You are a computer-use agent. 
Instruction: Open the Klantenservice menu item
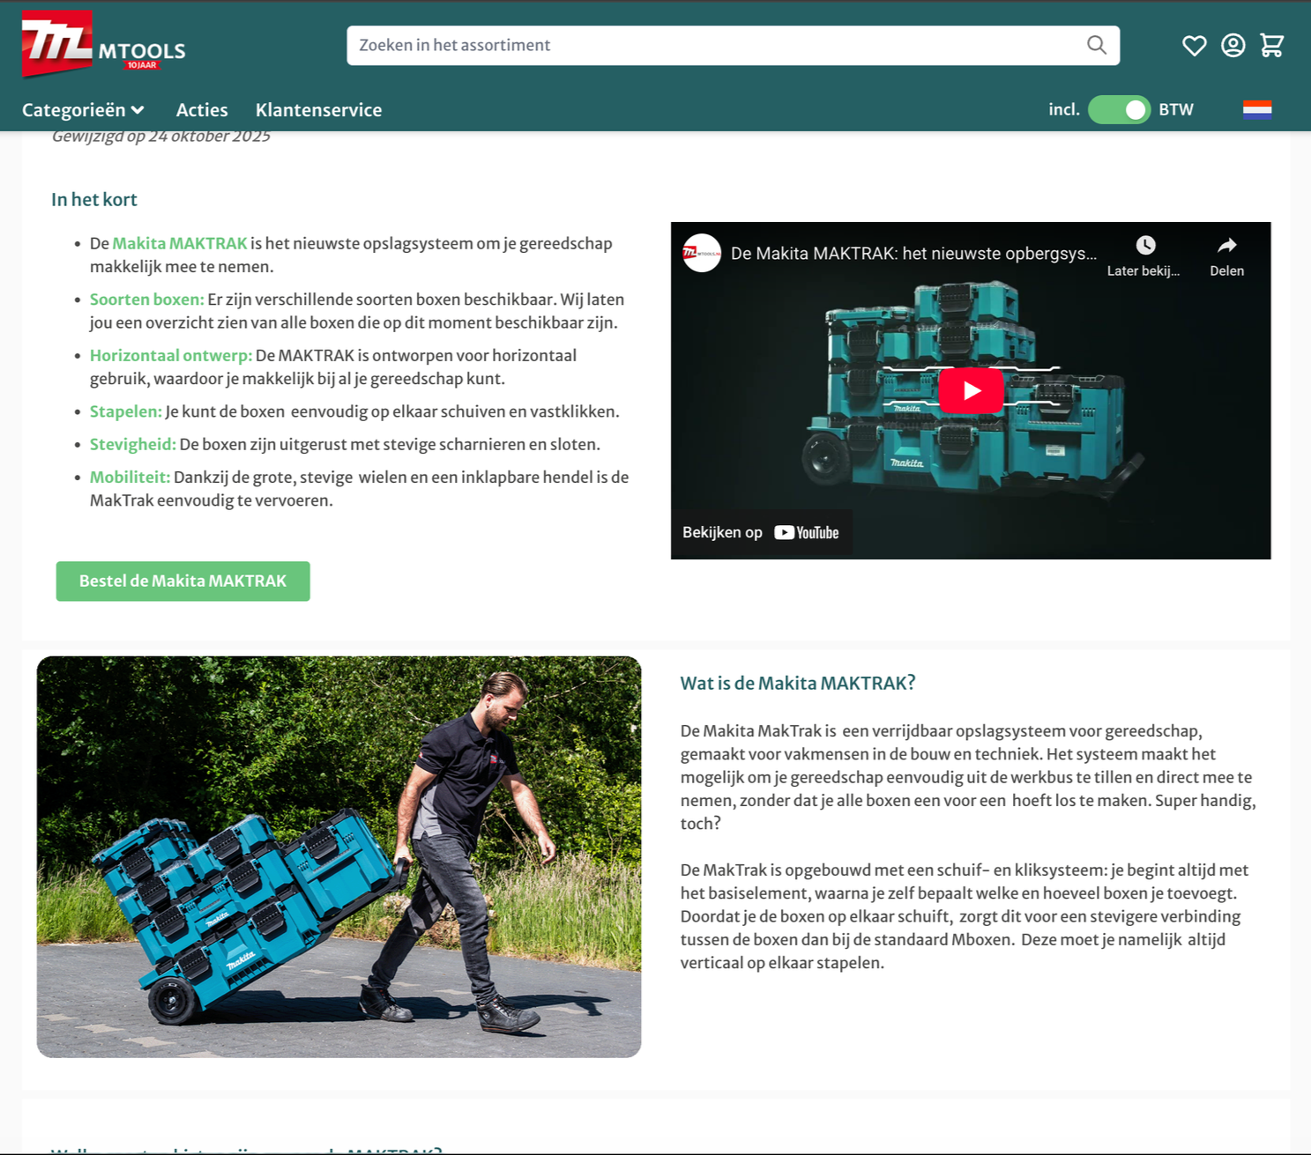click(318, 110)
